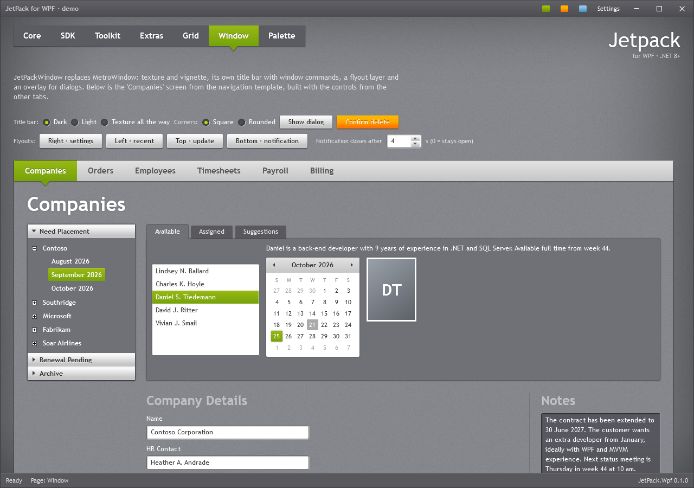
Task: Switch to the Orders tab
Action: pos(101,171)
